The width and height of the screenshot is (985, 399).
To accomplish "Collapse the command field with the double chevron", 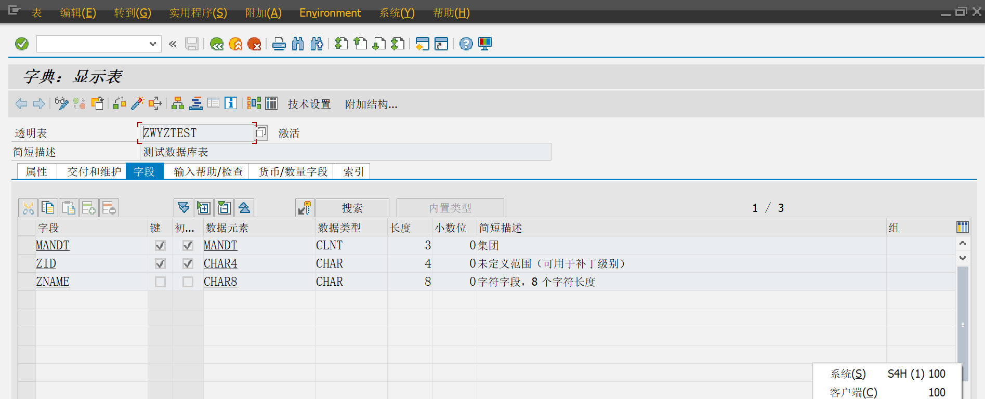I will [x=173, y=44].
